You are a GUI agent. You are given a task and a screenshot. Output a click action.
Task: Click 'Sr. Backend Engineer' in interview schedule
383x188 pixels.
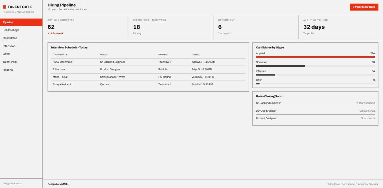pyautogui.click(x=112, y=62)
